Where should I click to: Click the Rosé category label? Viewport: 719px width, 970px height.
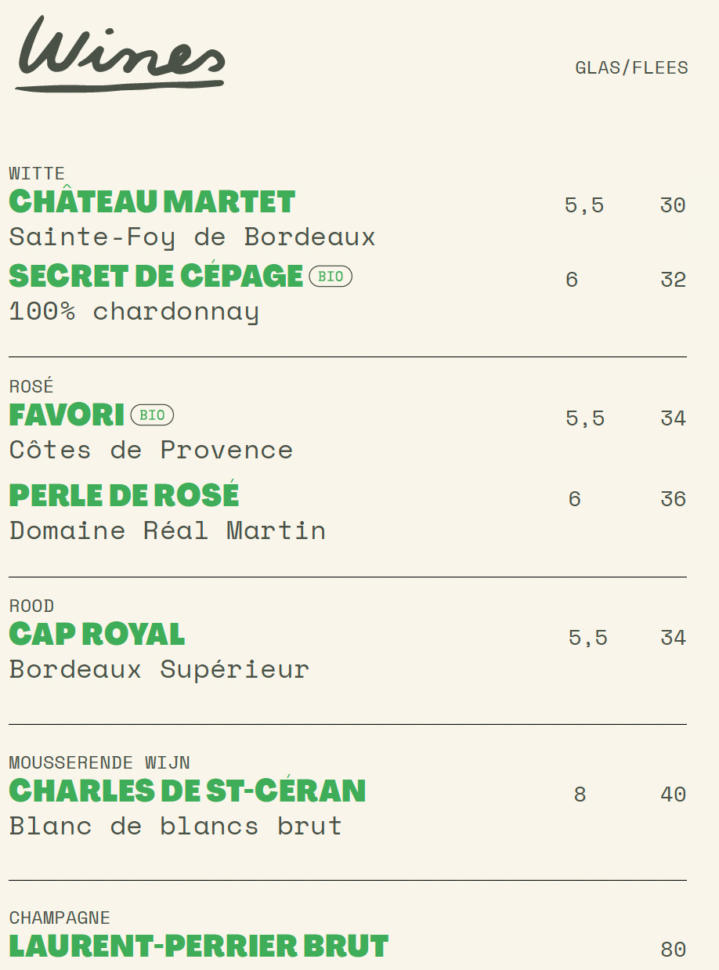31,386
